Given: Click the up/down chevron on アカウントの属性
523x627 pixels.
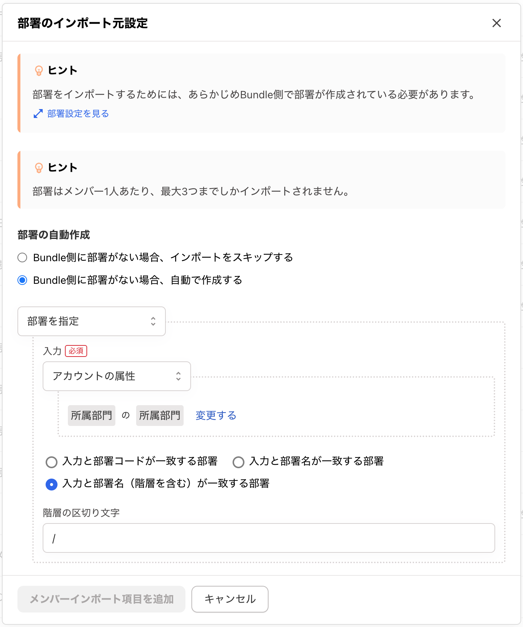Looking at the screenshot, I should (178, 376).
